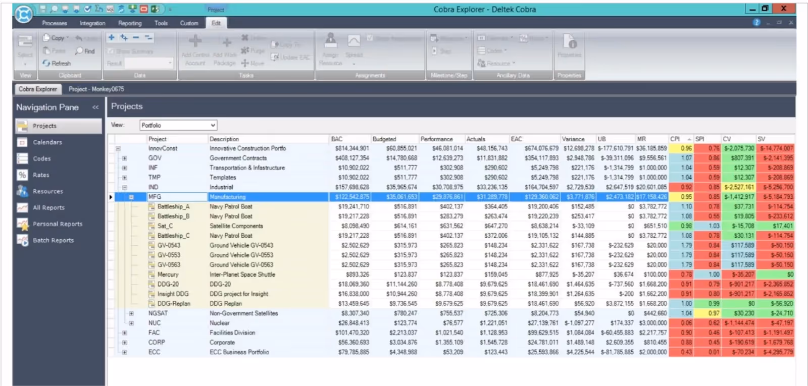The height and width of the screenshot is (386, 808).
Task: Click the Calendars icon in Navigation Pane
Action: pos(22,142)
